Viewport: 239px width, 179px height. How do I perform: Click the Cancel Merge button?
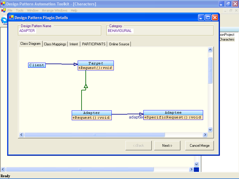200,146
